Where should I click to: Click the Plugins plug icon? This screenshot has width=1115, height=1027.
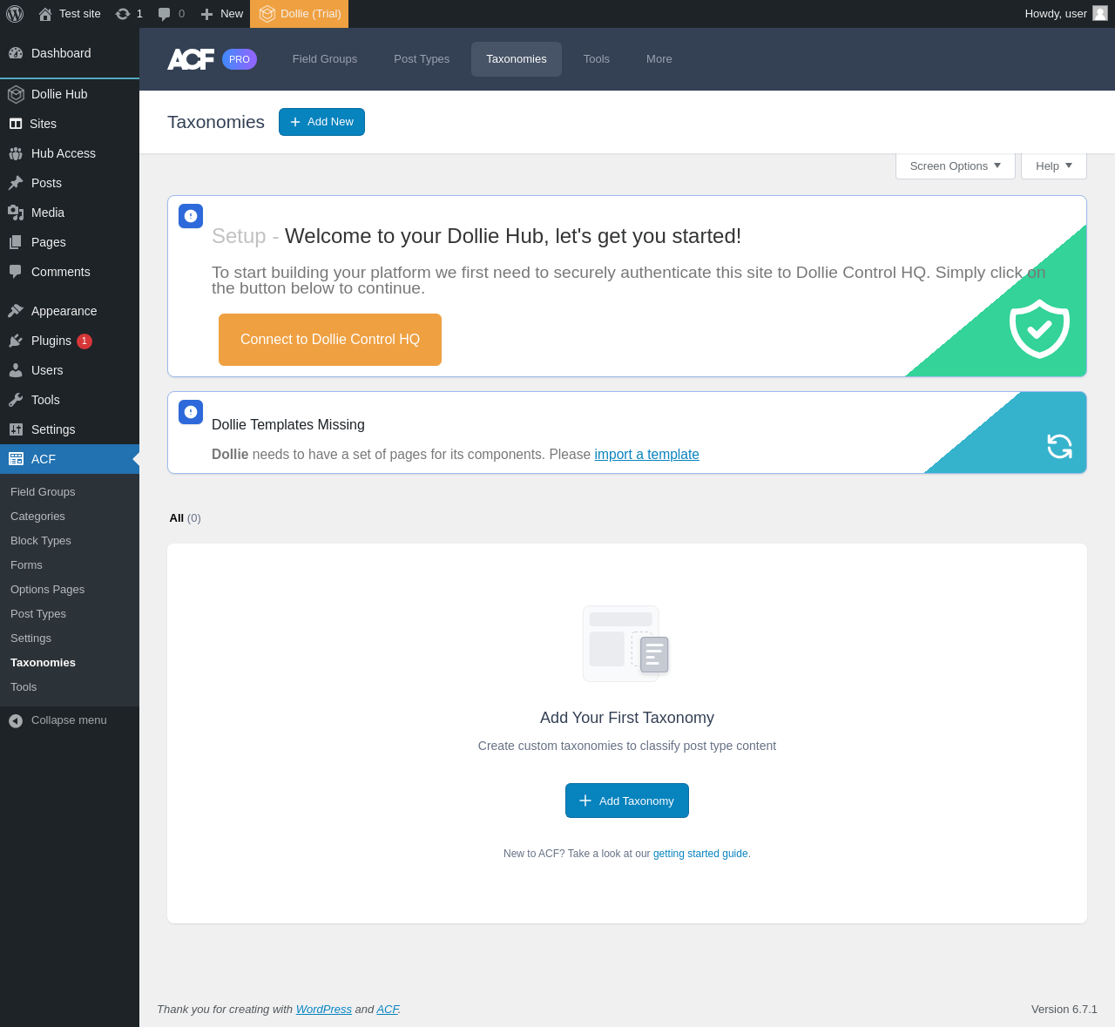[x=16, y=341]
